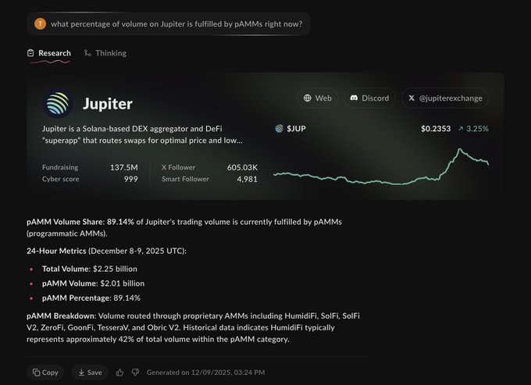Click the $0.2353 price value

pos(436,129)
